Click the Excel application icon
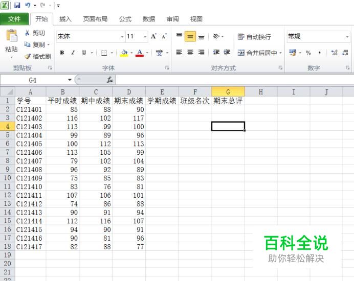Viewport: 354px width, 281px height. tap(5, 5)
